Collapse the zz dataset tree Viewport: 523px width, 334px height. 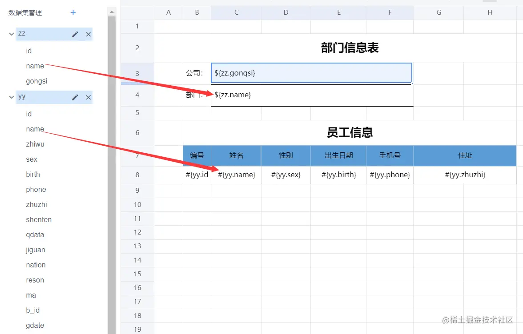12,34
